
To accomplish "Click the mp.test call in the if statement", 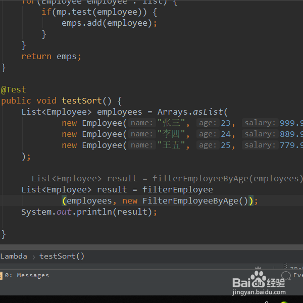I will (74, 12).
